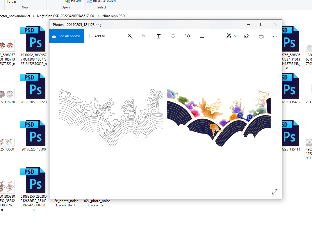Open the See more ellipsis menu

tap(275, 36)
